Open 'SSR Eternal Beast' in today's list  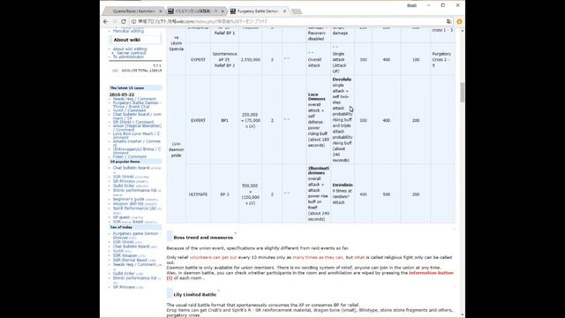(x=130, y=260)
